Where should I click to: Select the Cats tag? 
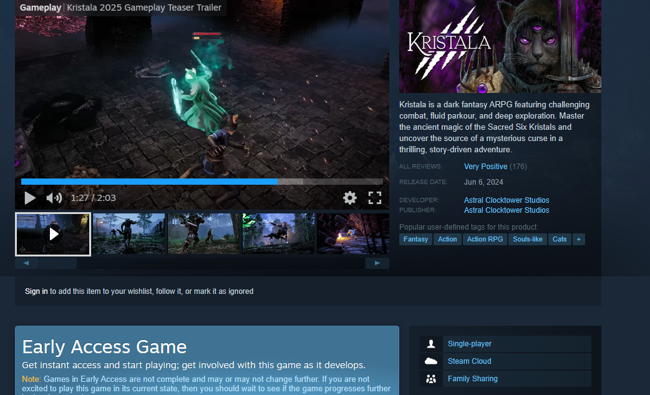[x=559, y=239]
